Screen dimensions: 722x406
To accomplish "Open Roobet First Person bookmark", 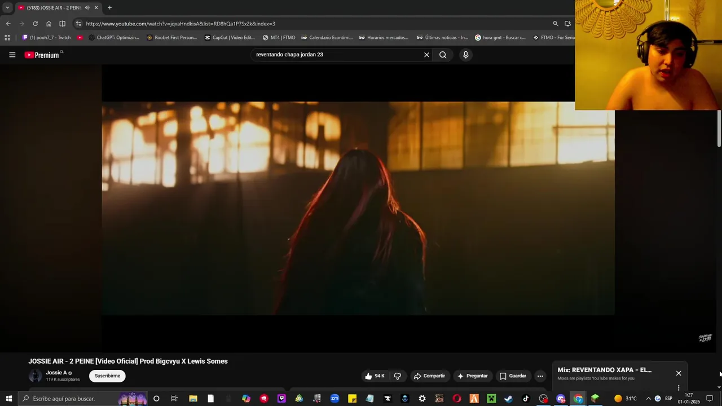I will click(171, 38).
